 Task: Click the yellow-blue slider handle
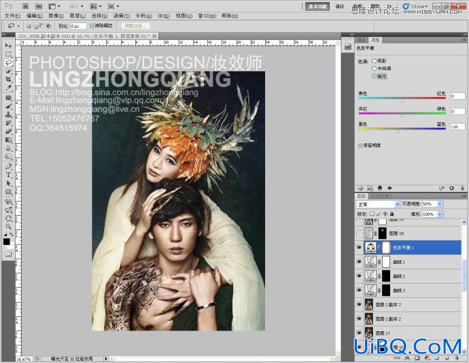pos(398,132)
